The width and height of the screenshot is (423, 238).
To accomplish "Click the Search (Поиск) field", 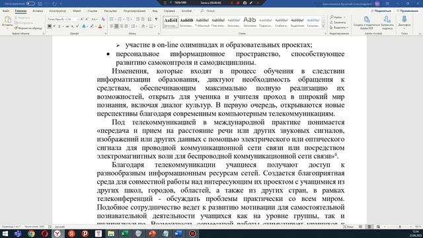I will (x=208, y=11).
